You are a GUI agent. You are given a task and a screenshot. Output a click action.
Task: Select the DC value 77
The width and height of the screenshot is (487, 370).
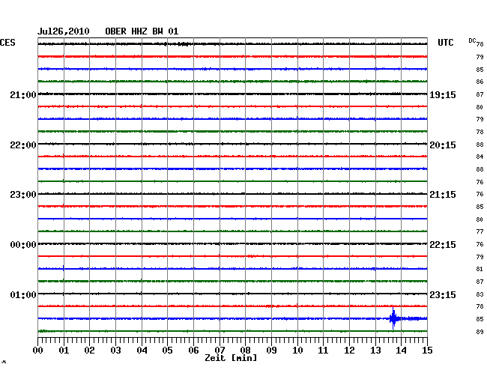[x=480, y=231]
